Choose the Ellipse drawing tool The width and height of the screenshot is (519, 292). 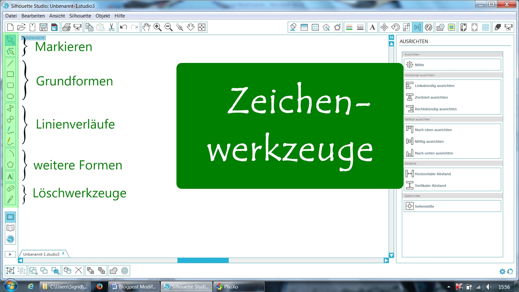tap(10, 96)
